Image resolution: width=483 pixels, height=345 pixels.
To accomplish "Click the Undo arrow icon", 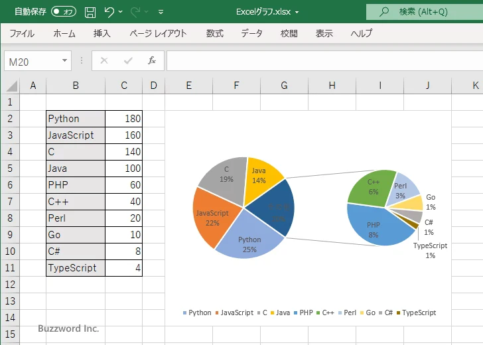I will 109,12.
